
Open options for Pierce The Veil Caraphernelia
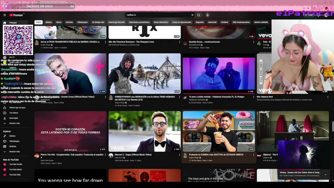click(105, 155)
